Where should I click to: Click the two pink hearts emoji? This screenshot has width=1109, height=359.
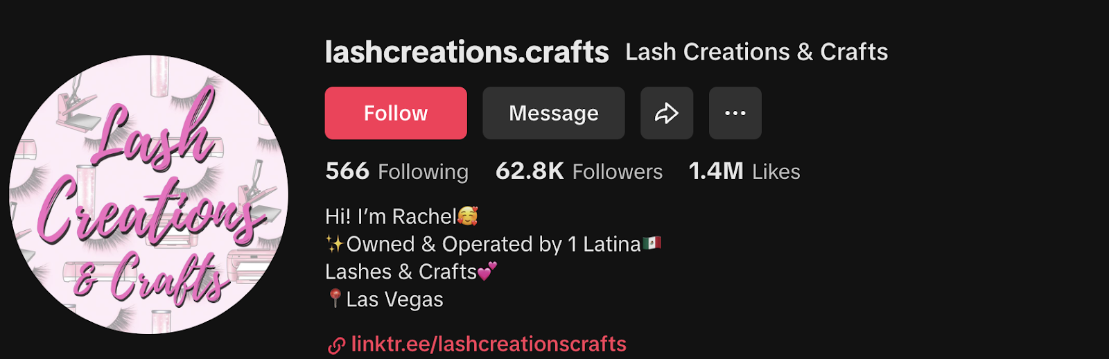[x=487, y=272]
